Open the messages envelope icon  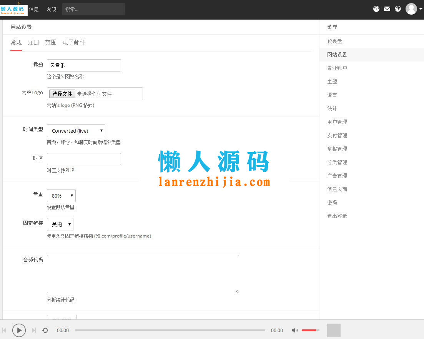(387, 9)
